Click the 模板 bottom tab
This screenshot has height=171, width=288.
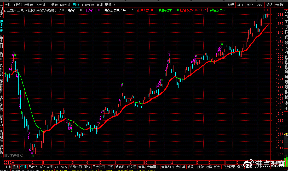15,167
